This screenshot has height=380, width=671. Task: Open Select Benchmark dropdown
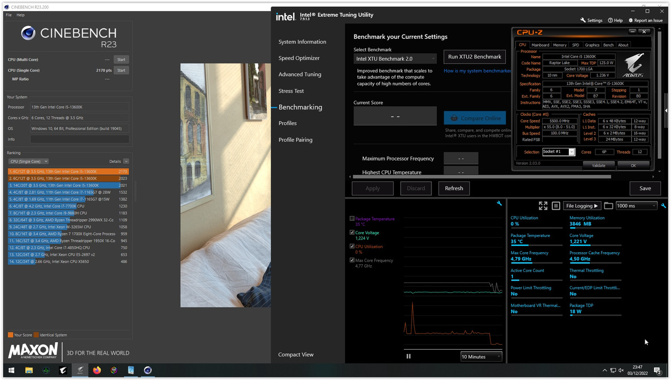[395, 59]
